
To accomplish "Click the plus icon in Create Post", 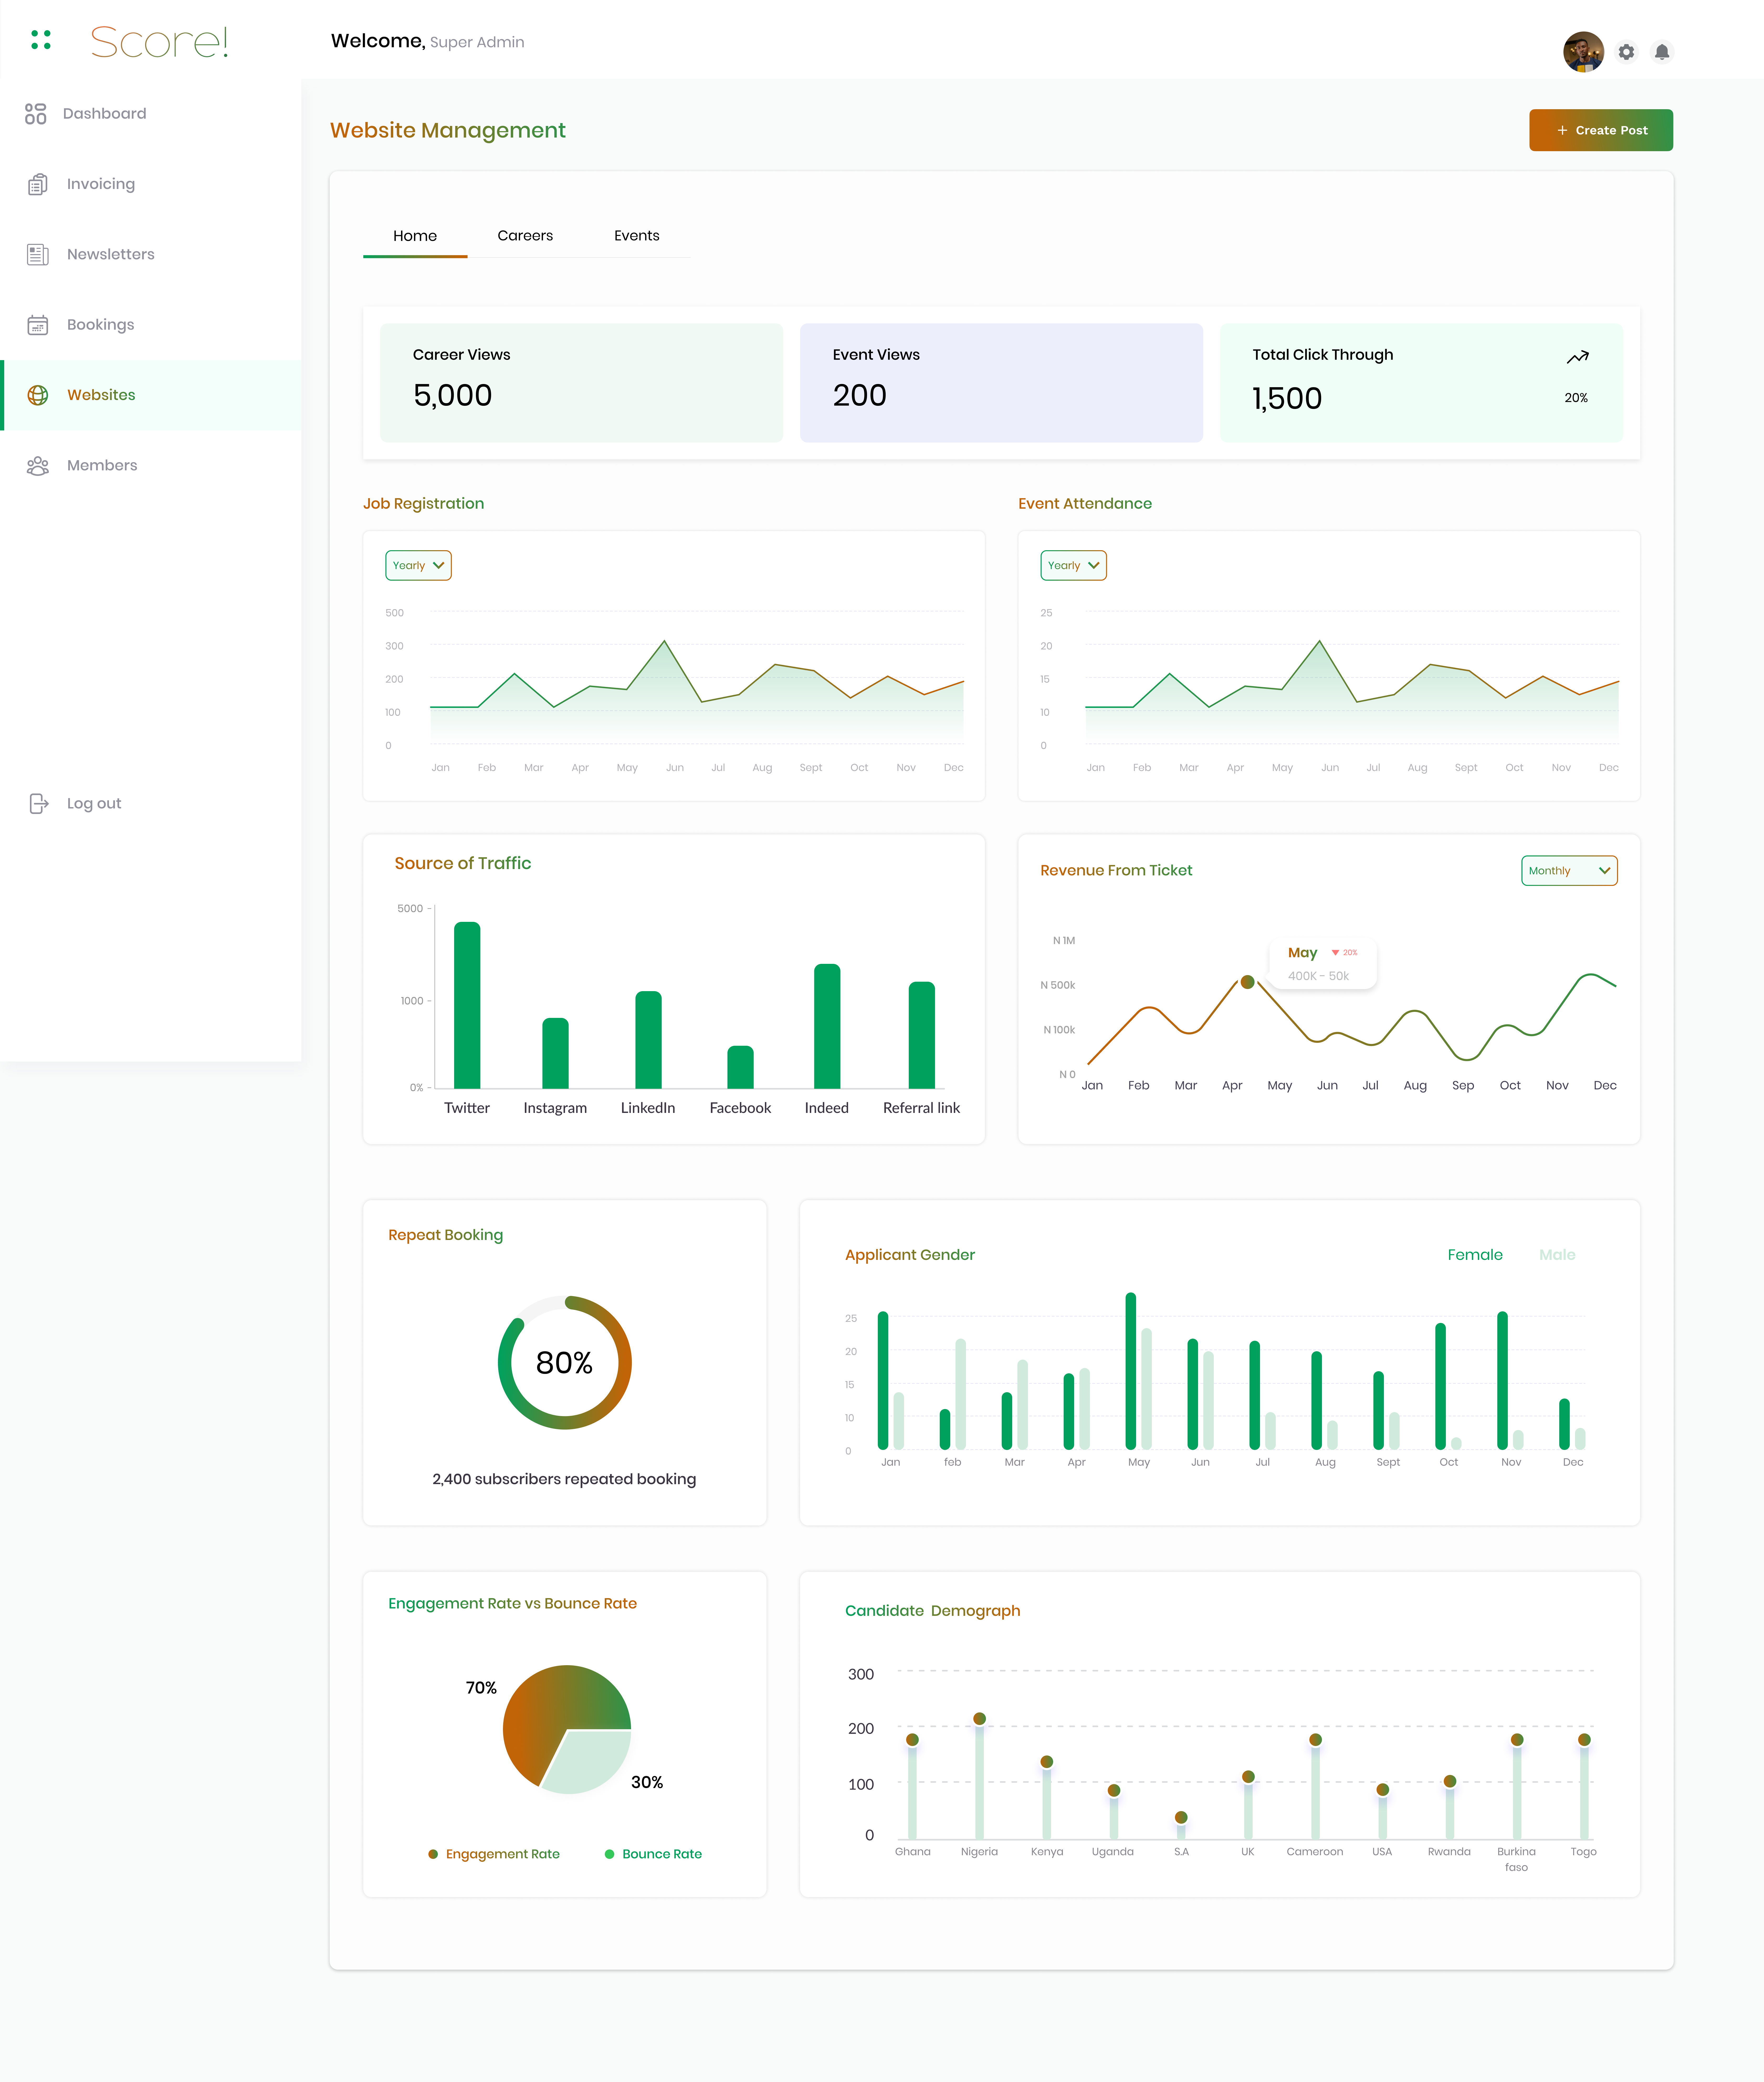I will [x=1562, y=130].
